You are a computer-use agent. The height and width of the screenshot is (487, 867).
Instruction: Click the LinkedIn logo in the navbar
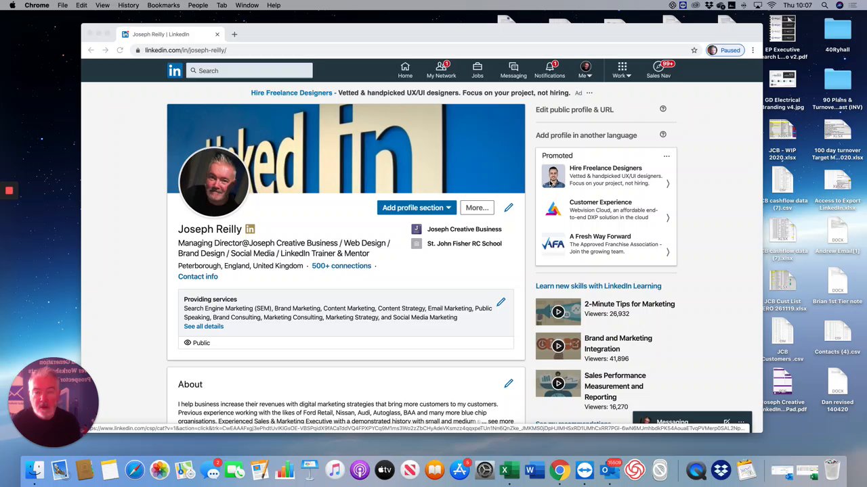(175, 70)
